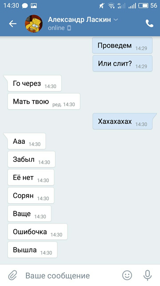Open the message notification icon in status bar
This screenshot has width=160, height=286.
(25, 6)
